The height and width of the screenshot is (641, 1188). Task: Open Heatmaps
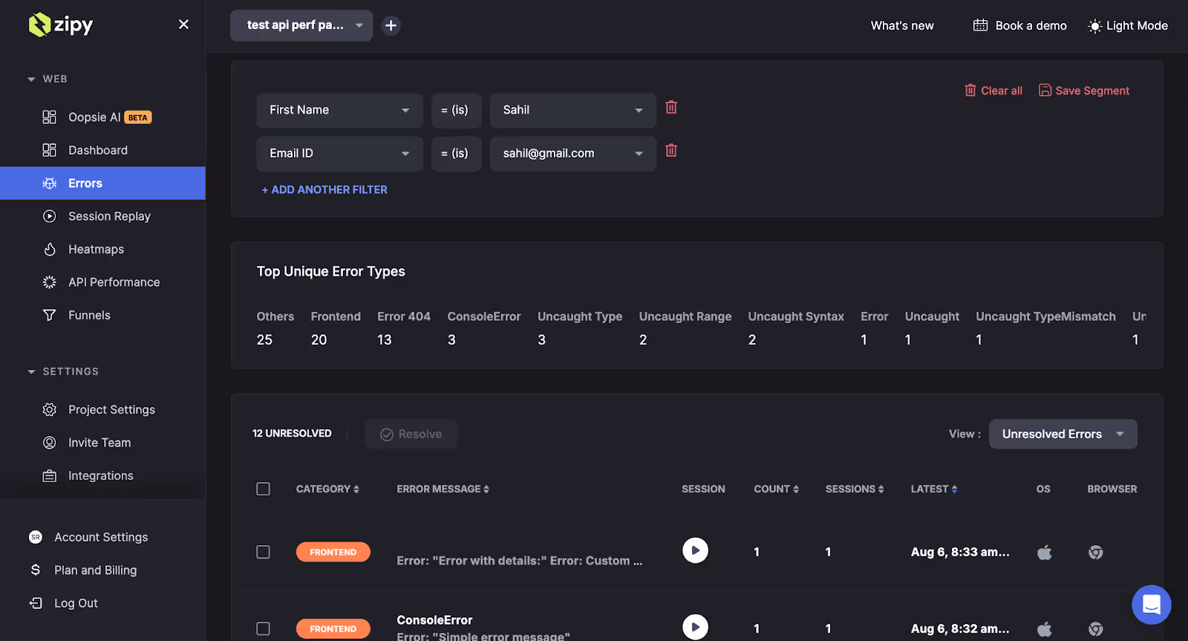(102, 249)
